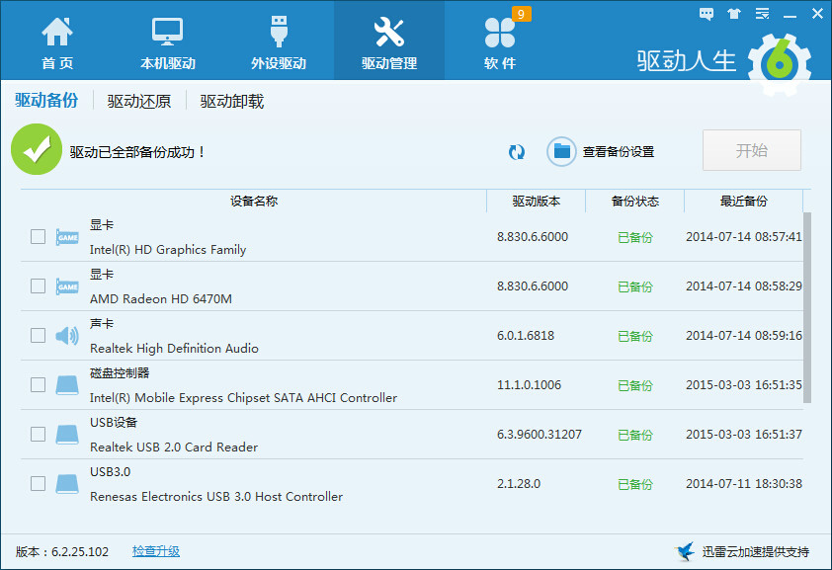
Task: Click the Realtek High Definition Audio name
Action: (174, 348)
